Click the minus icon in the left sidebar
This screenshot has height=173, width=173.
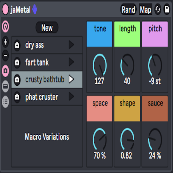5,56
